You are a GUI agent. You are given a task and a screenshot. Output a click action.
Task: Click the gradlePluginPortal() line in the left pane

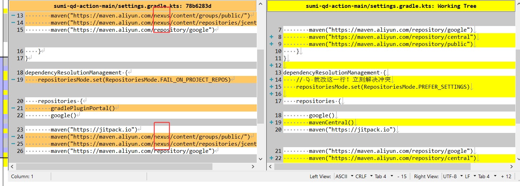tap(141, 108)
